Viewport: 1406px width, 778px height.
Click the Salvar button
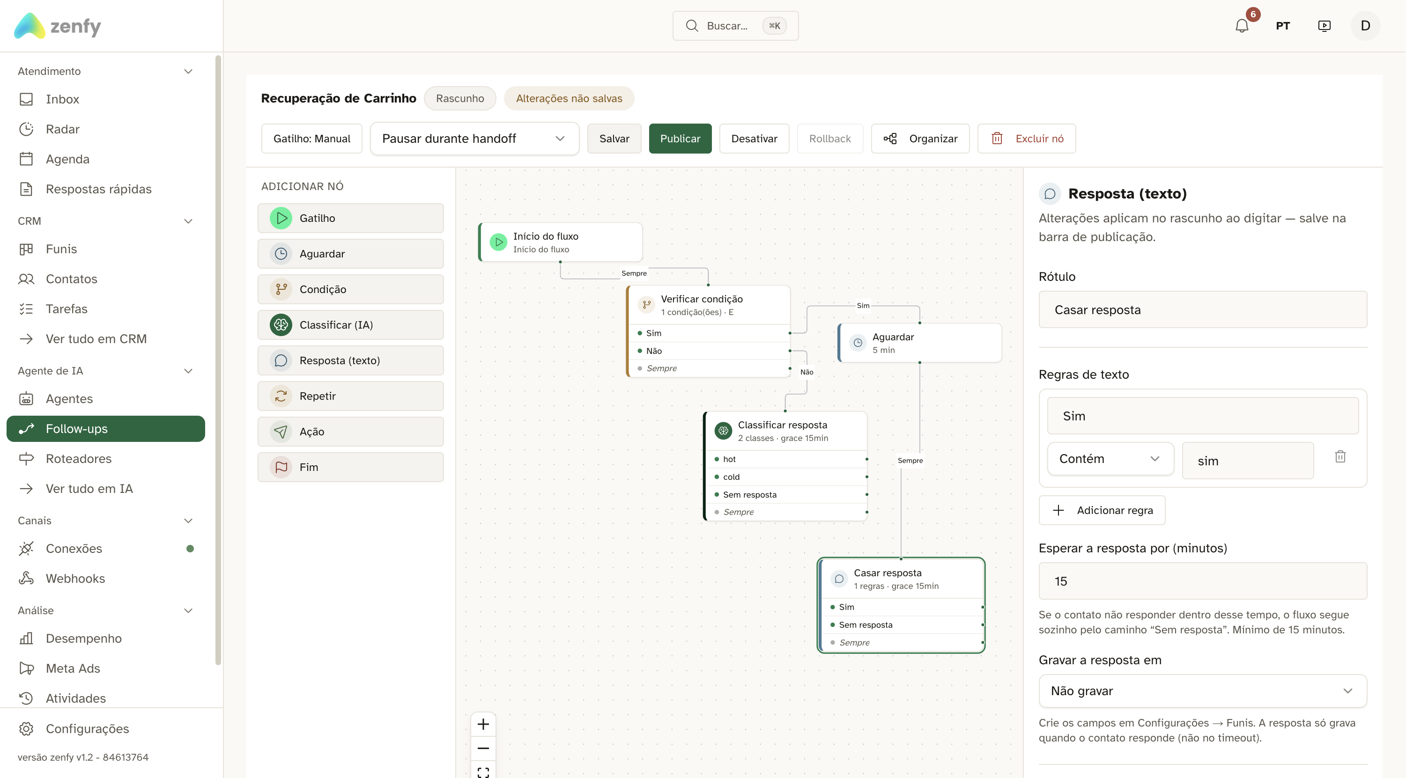(x=614, y=139)
